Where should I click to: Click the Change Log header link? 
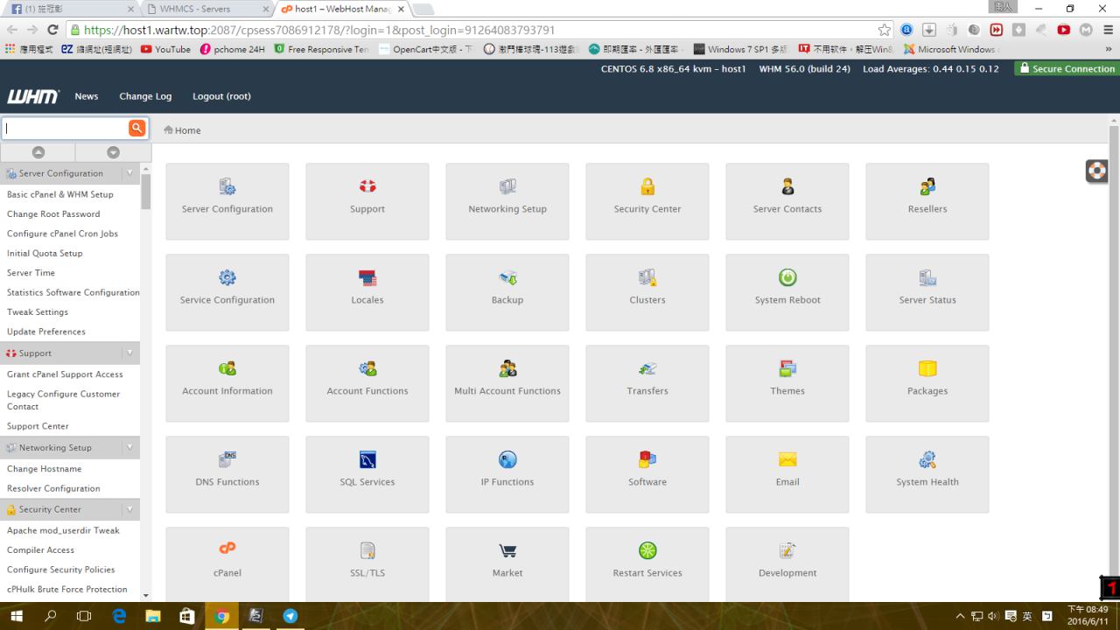(145, 96)
